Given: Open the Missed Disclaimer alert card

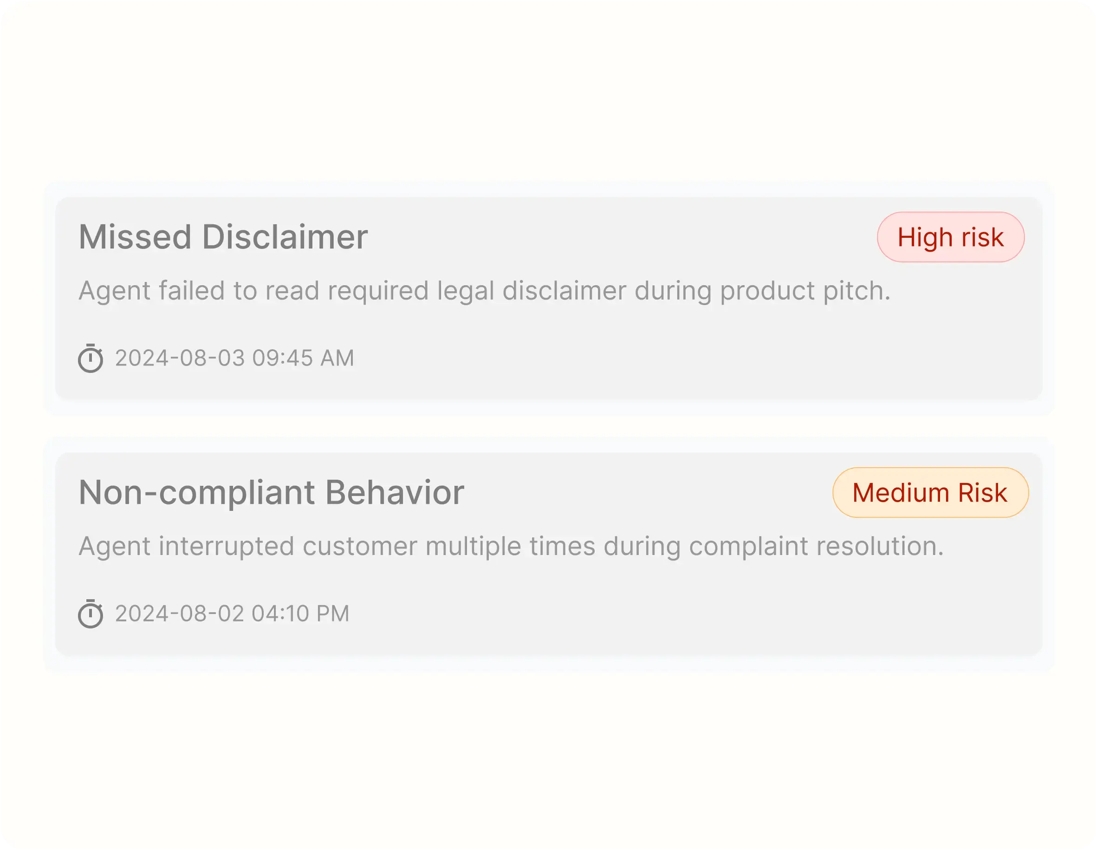Looking at the screenshot, I should (x=549, y=299).
